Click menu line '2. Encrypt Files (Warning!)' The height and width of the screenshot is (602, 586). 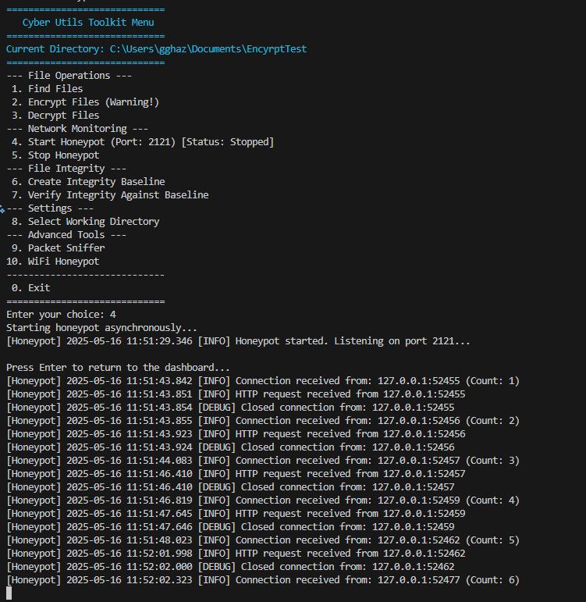point(85,102)
